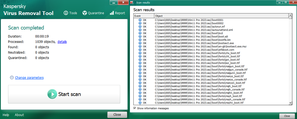The height and width of the screenshot is (119, 297).
Task: Click the info icon on the malgunn_boot.ttf row
Action: point(140,73)
